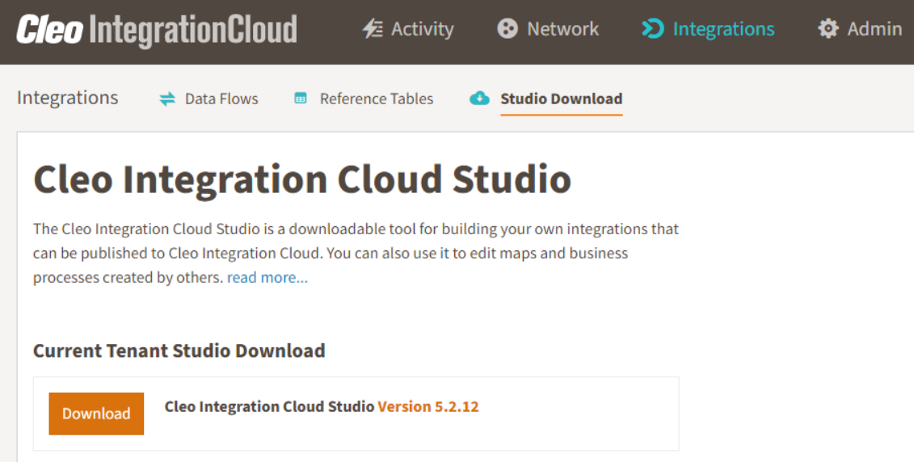Select the Studio Download tab
This screenshot has width=914, height=462.
click(x=546, y=99)
